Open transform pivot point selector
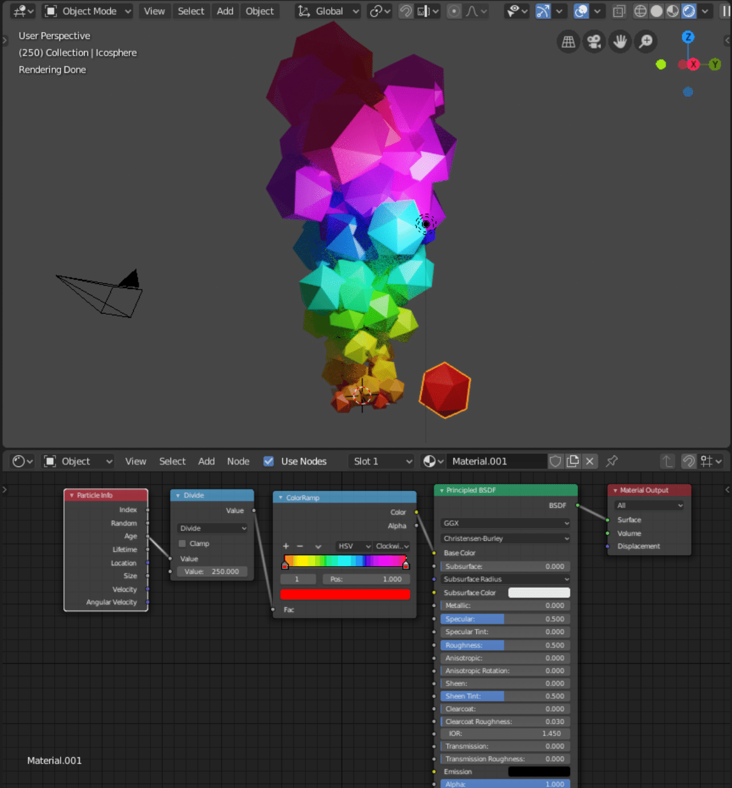 click(380, 11)
